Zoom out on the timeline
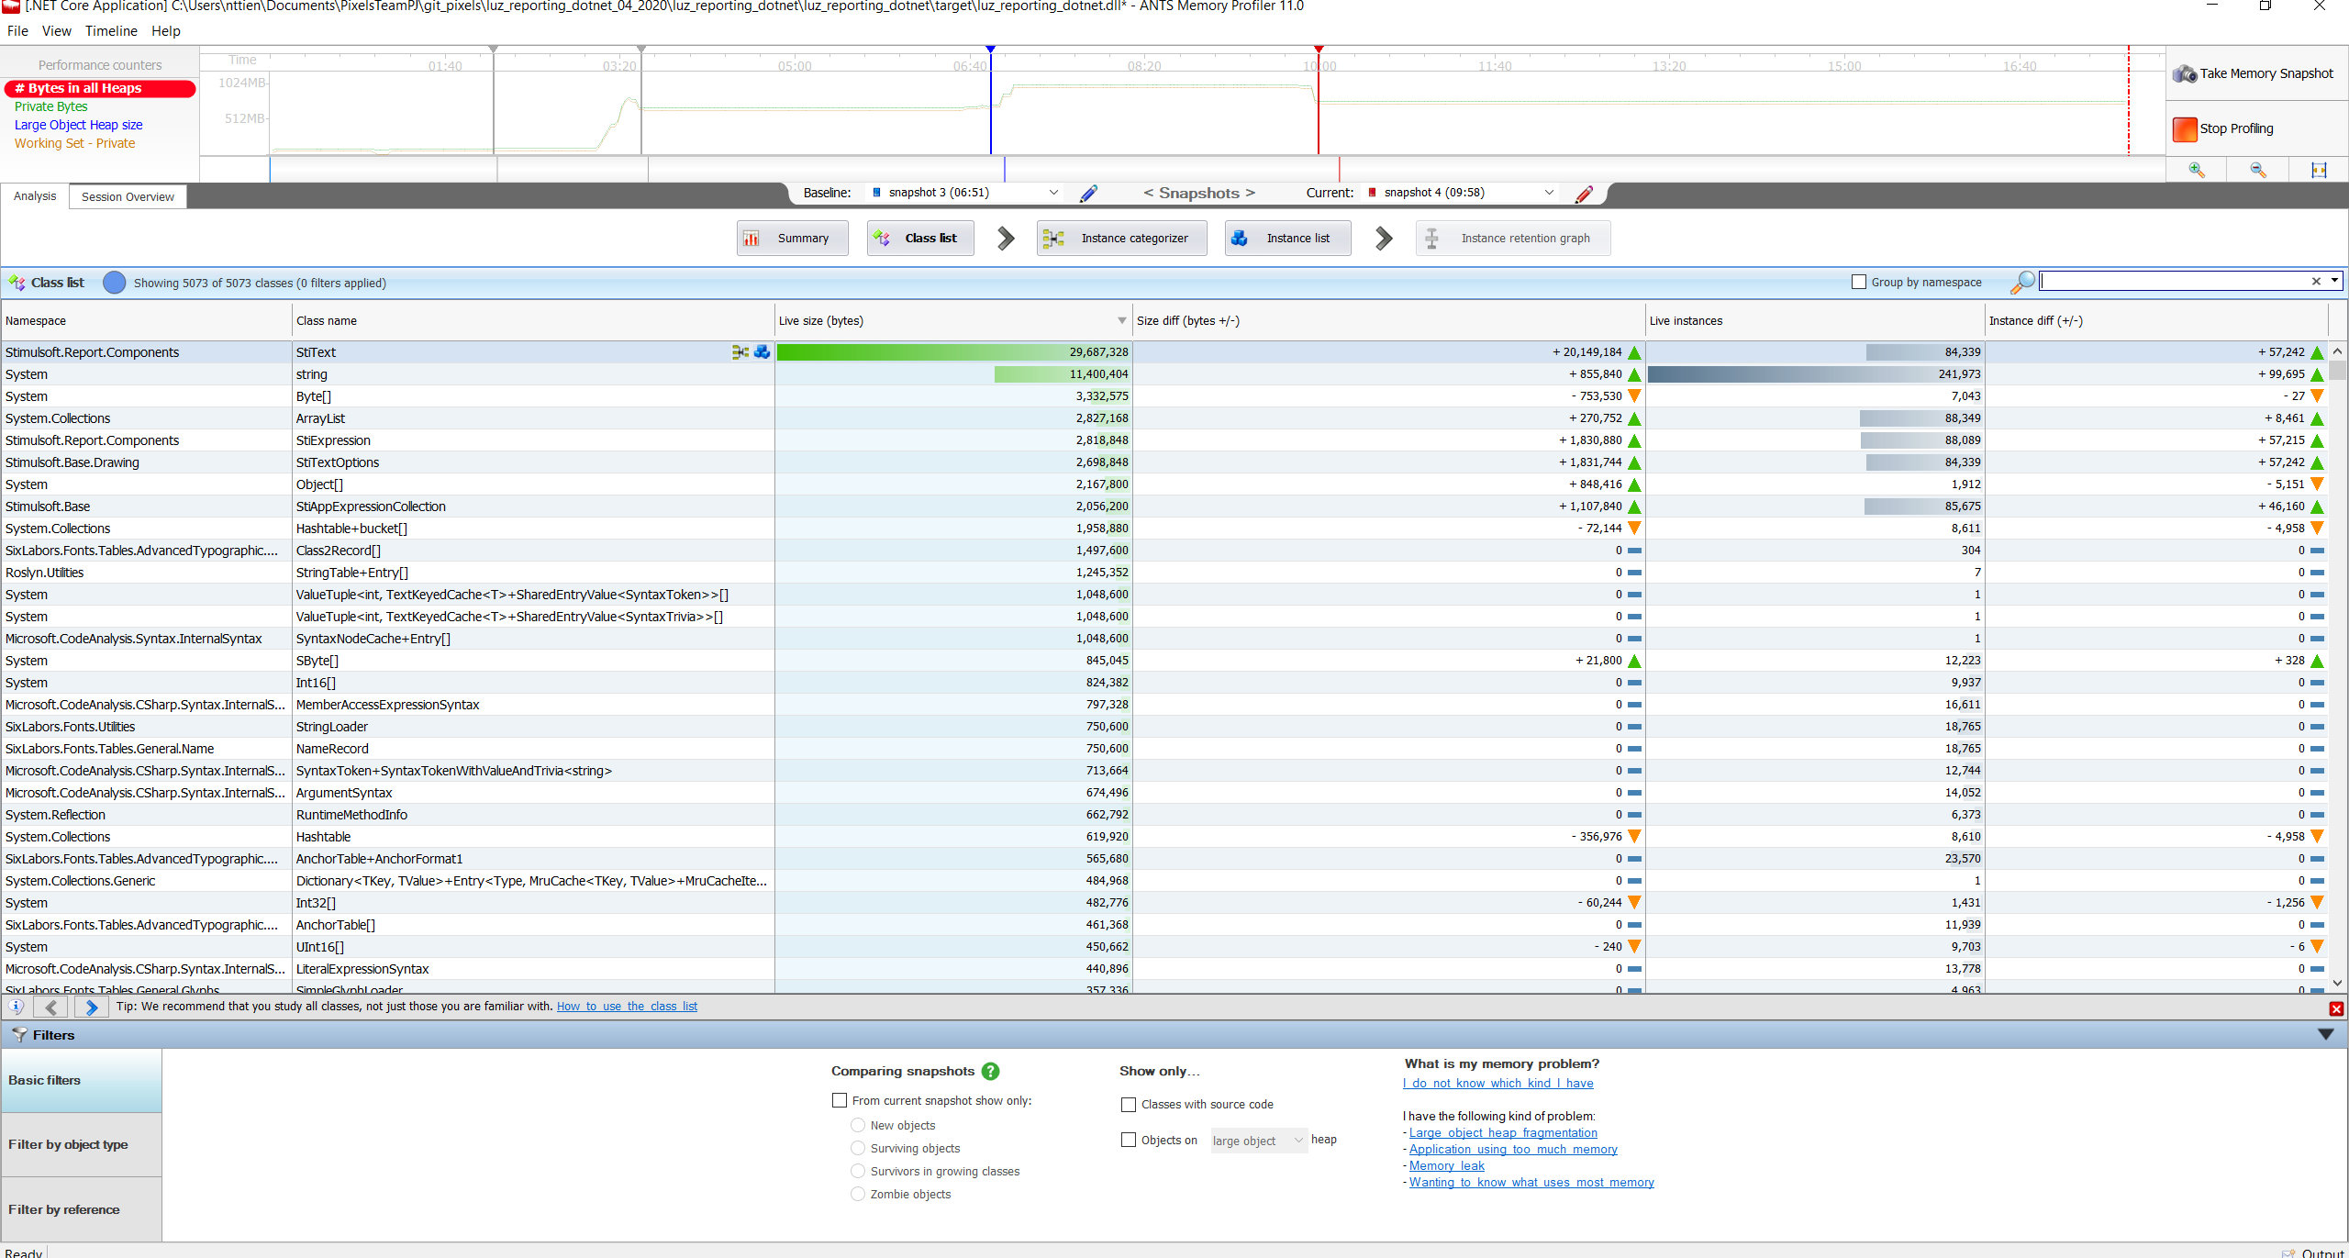 2258,170
